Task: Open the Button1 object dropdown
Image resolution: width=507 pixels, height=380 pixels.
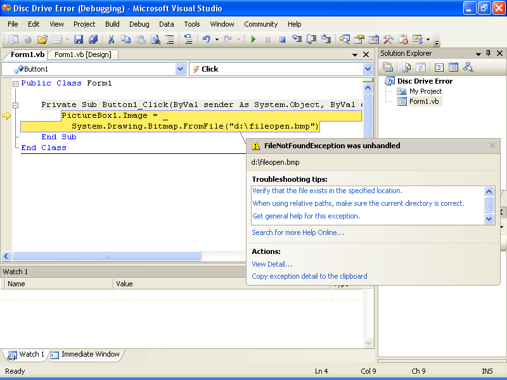Action: (x=180, y=69)
